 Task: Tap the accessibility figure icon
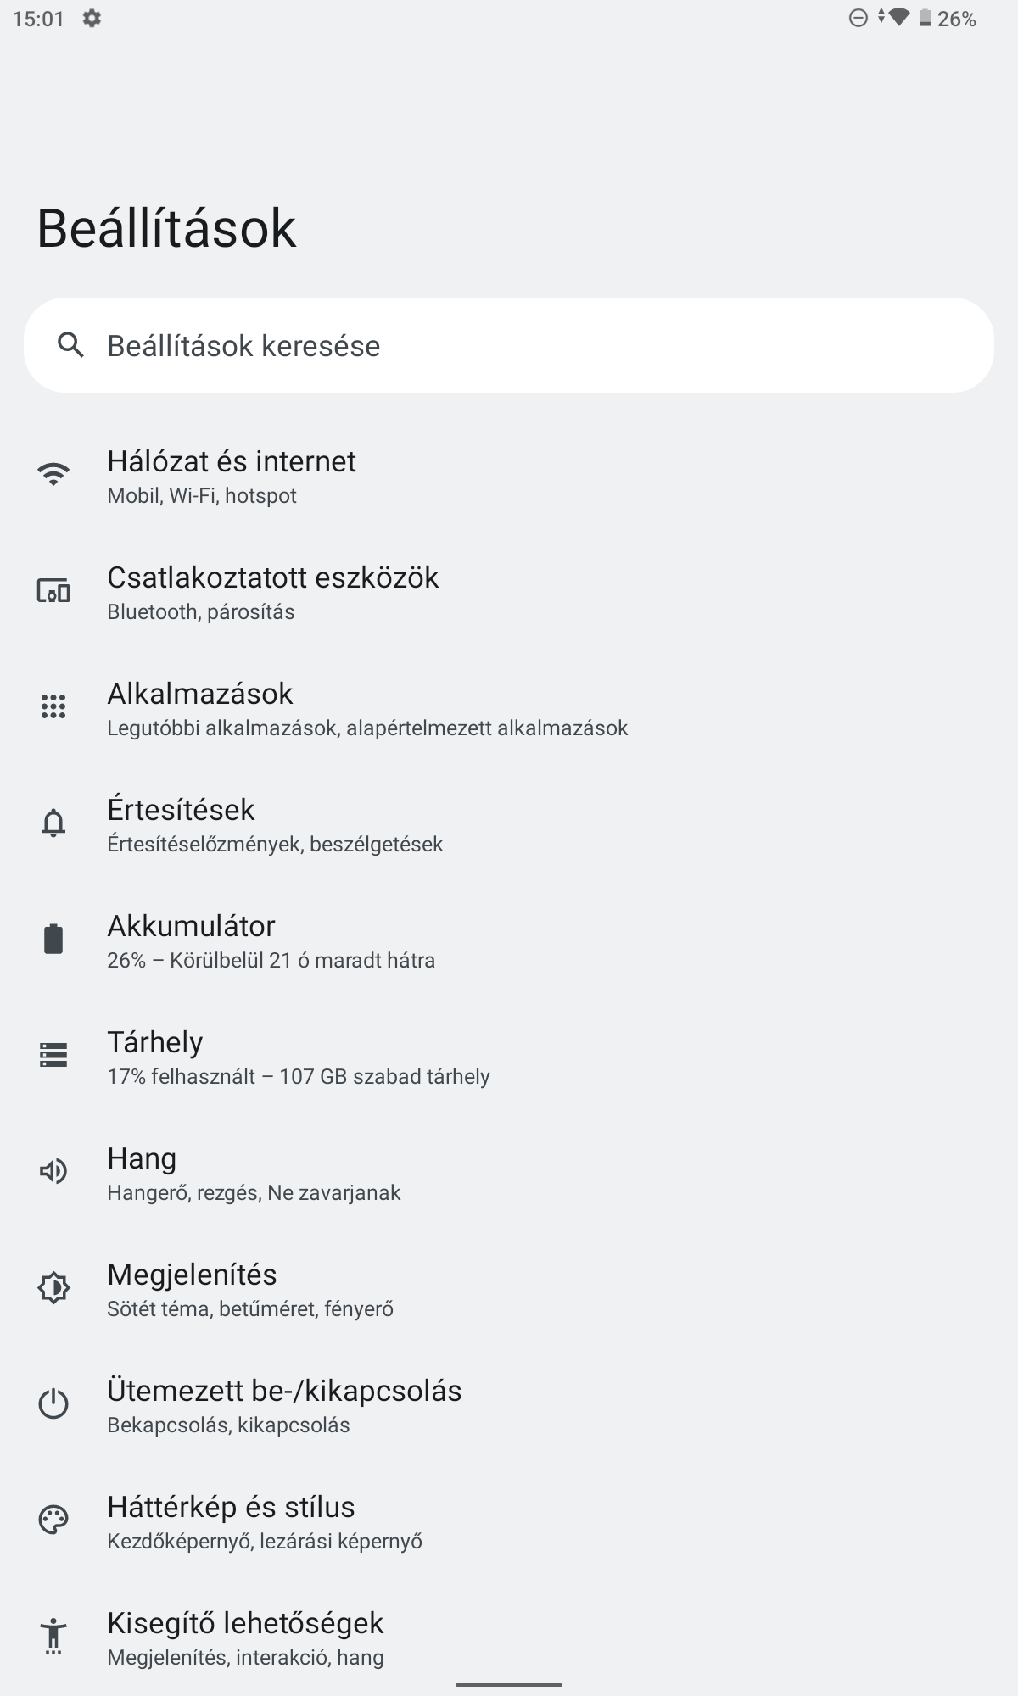click(x=53, y=1636)
